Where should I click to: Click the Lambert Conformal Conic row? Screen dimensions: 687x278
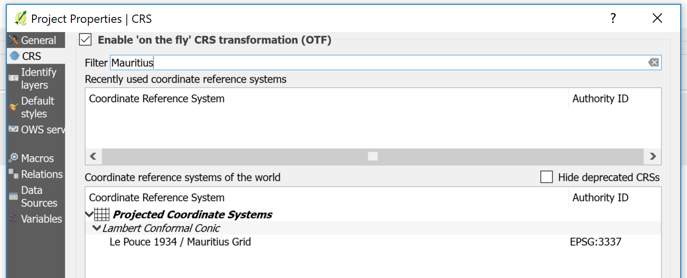click(x=373, y=228)
